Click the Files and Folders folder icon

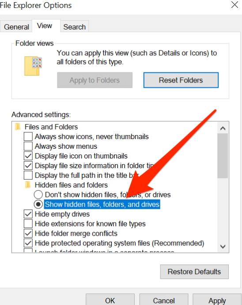point(18,127)
